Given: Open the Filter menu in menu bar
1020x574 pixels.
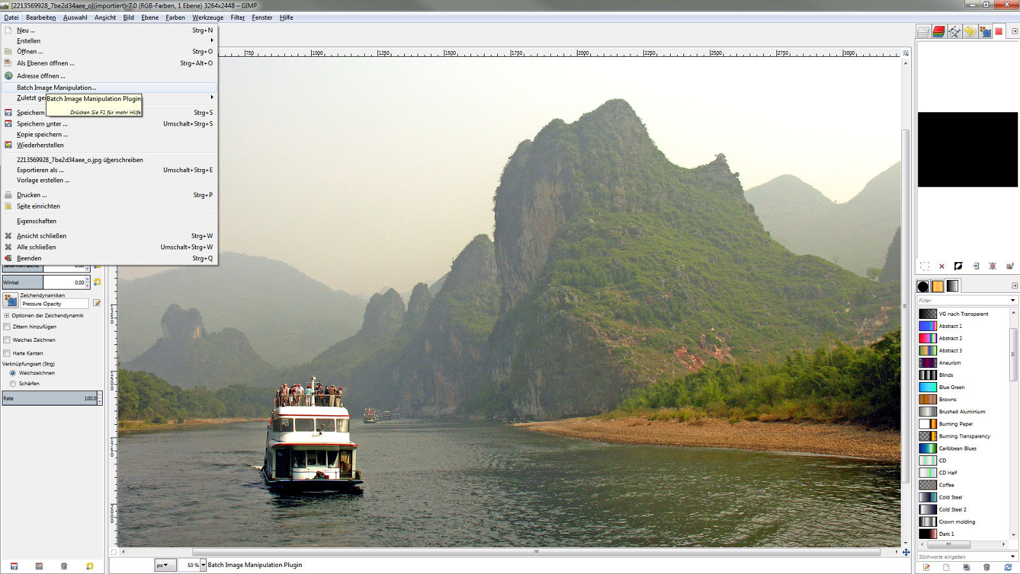Looking at the screenshot, I should coord(237,17).
